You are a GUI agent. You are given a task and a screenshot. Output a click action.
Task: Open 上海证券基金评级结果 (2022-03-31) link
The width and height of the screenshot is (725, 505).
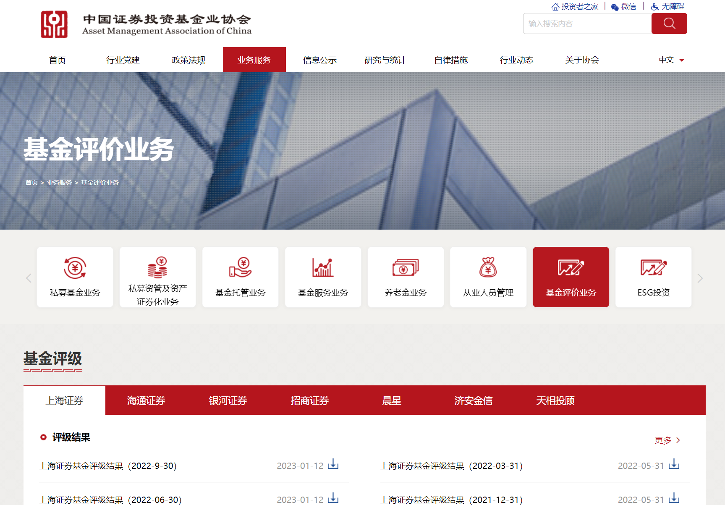(x=451, y=466)
